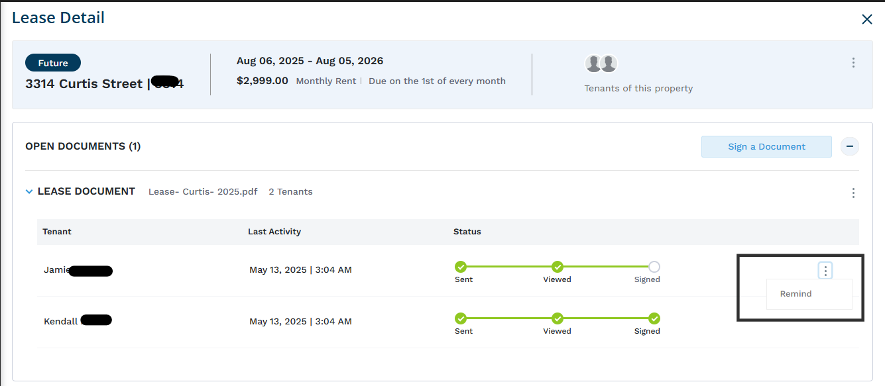Screen dimensions: 885x386
Task: Click Jamie's Sent status checkmark
Action: point(461,267)
